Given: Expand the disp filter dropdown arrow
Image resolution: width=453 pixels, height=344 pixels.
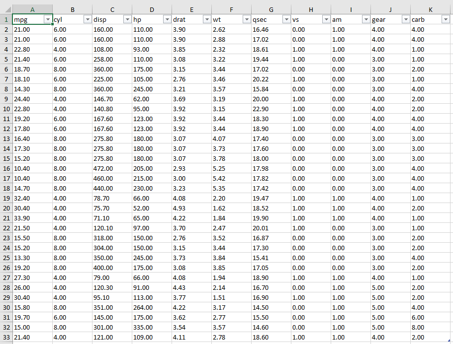Looking at the screenshot, I should pyautogui.click(x=127, y=19).
